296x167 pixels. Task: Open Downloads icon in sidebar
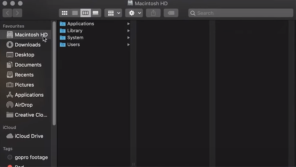(x=10, y=45)
